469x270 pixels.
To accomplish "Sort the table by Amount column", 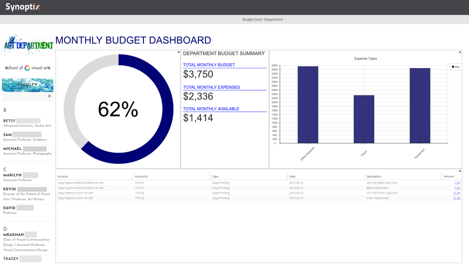I will coord(448,176).
